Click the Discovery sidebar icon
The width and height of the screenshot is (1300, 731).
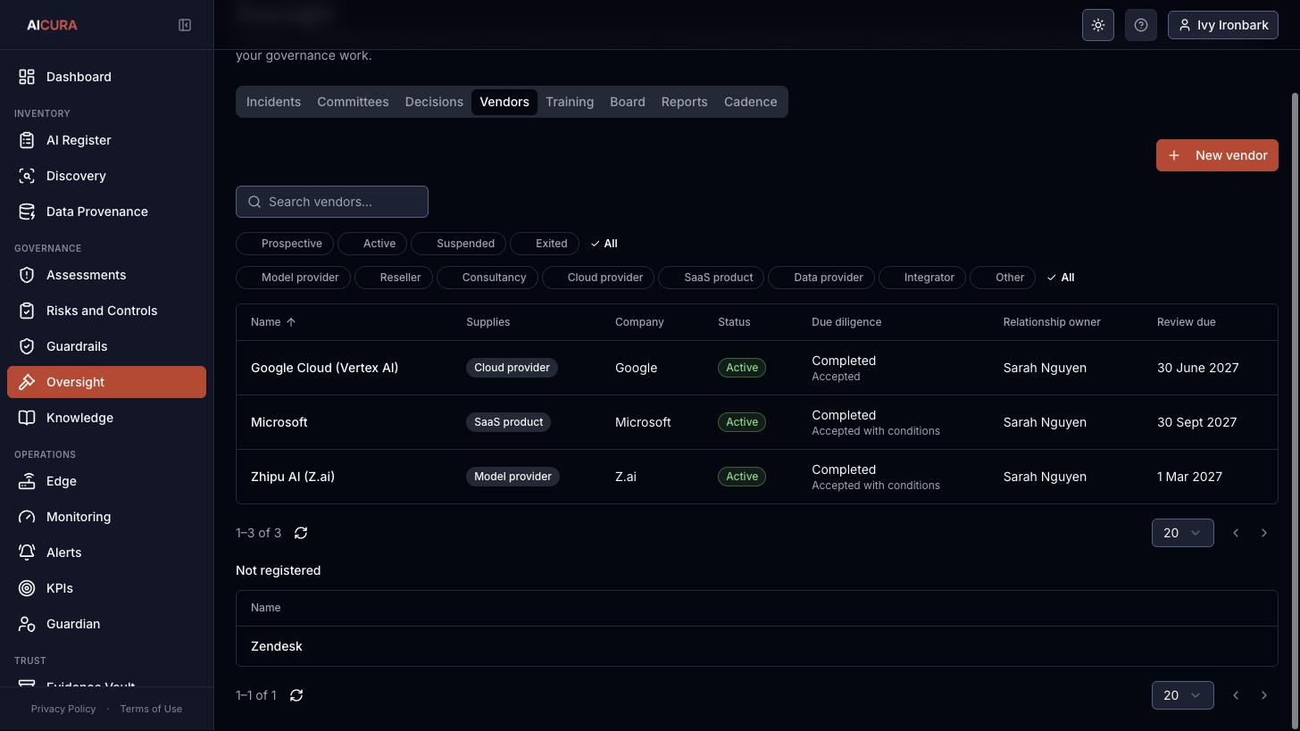point(27,176)
